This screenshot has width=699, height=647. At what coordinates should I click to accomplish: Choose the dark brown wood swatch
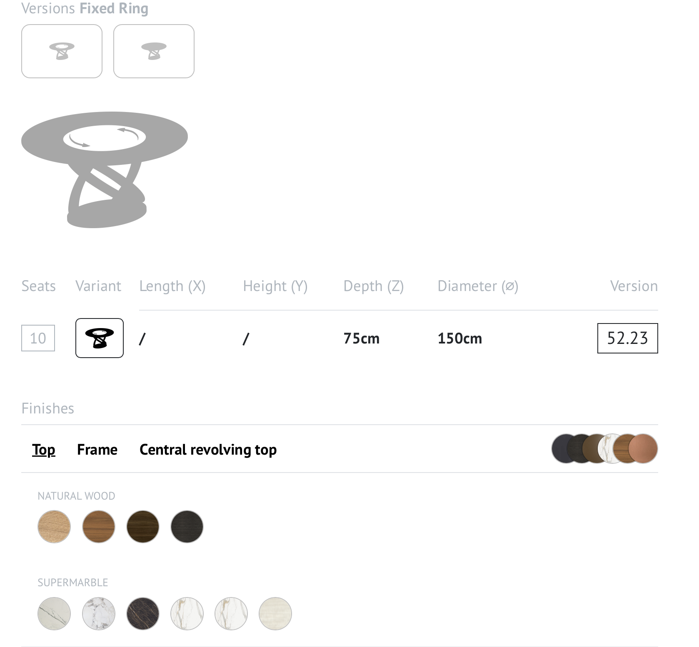coord(143,527)
